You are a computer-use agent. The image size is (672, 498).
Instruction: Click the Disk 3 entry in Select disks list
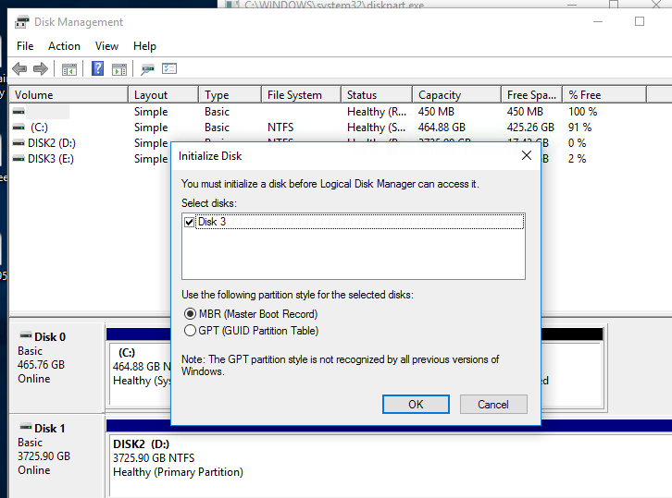coord(359,222)
